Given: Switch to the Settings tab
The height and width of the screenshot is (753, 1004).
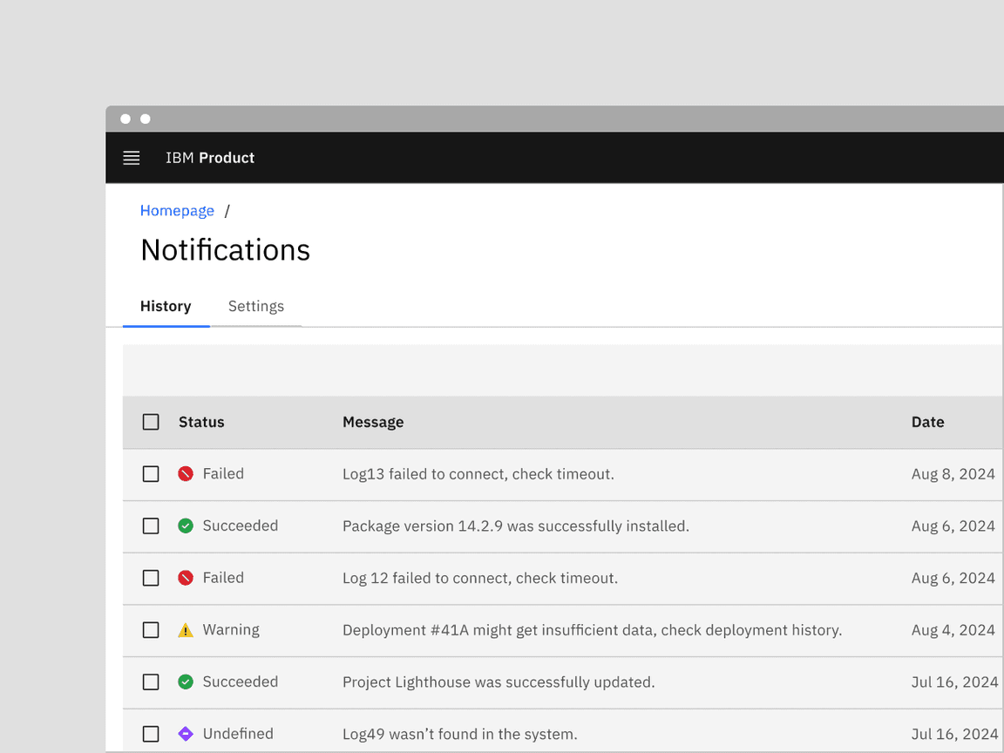Looking at the screenshot, I should (x=255, y=306).
